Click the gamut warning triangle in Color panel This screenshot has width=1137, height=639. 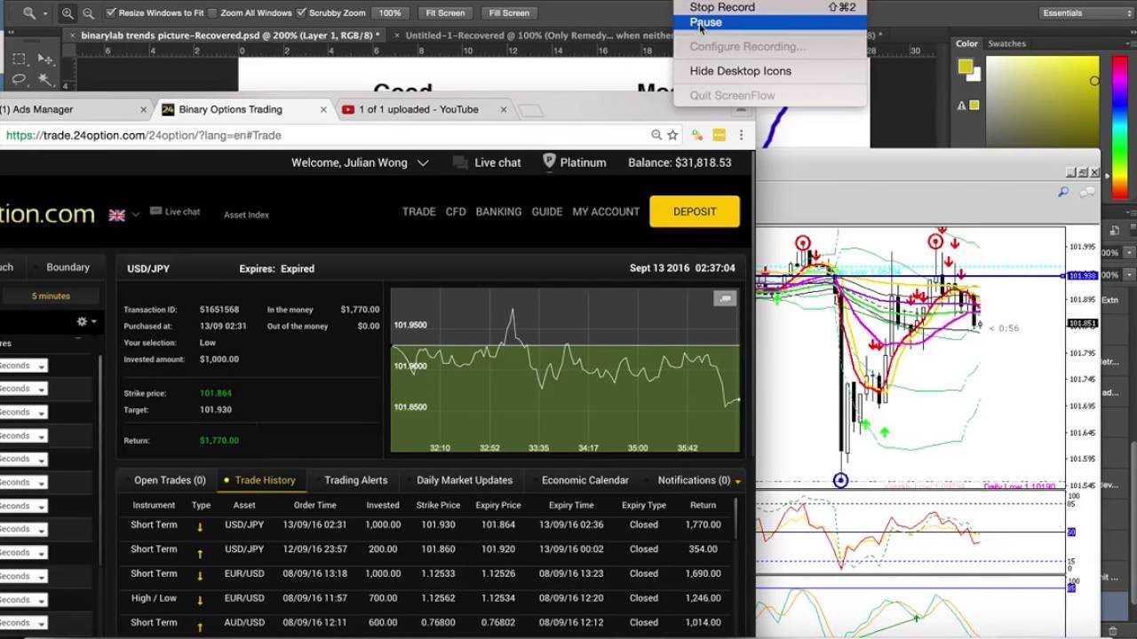pos(961,106)
